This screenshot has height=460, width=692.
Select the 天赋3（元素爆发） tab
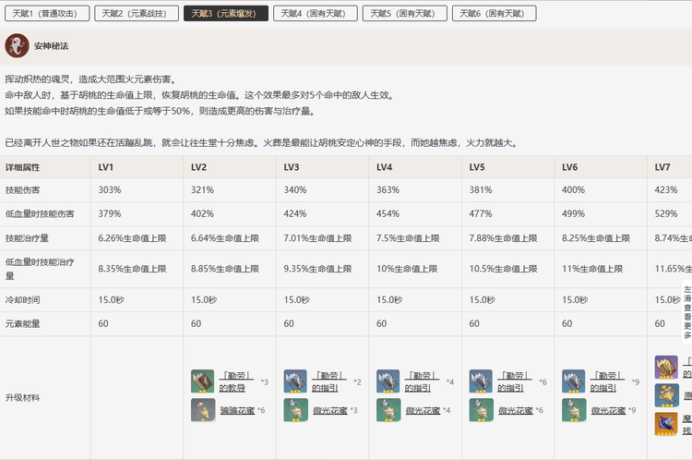coord(226,13)
